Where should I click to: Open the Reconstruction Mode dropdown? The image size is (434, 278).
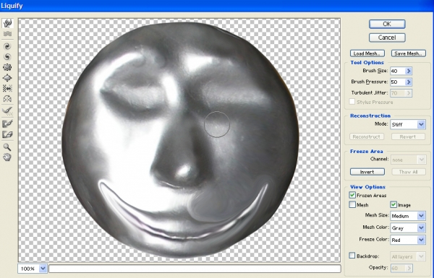(x=421, y=124)
